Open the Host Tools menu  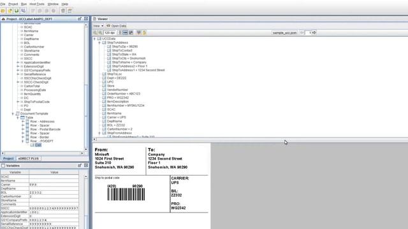coord(37,4)
